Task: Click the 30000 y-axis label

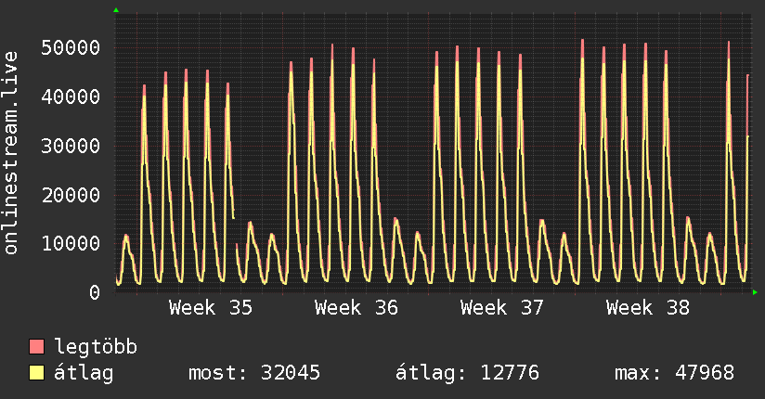Action: [x=71, y=146]
